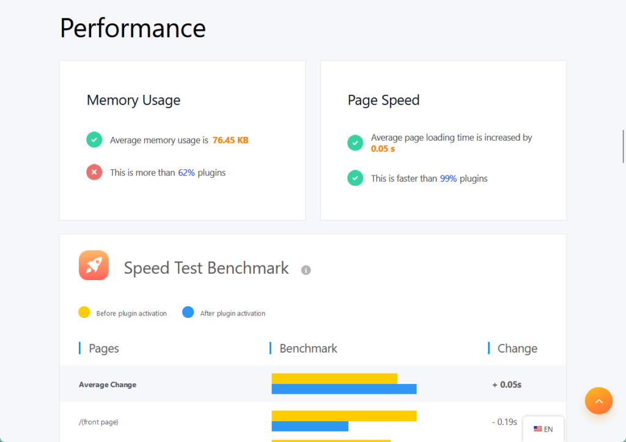Open the EN language dropdown
The image size is (626, 442).
[543, 429]
